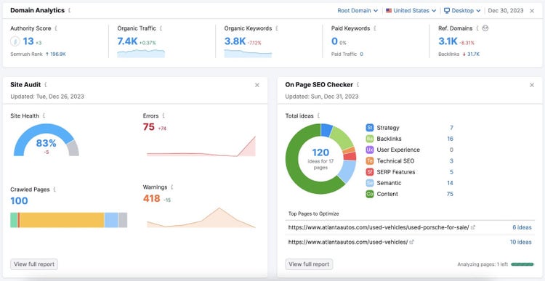Click the User Experience category icon

pyautogui.click(x=369, y=150)
